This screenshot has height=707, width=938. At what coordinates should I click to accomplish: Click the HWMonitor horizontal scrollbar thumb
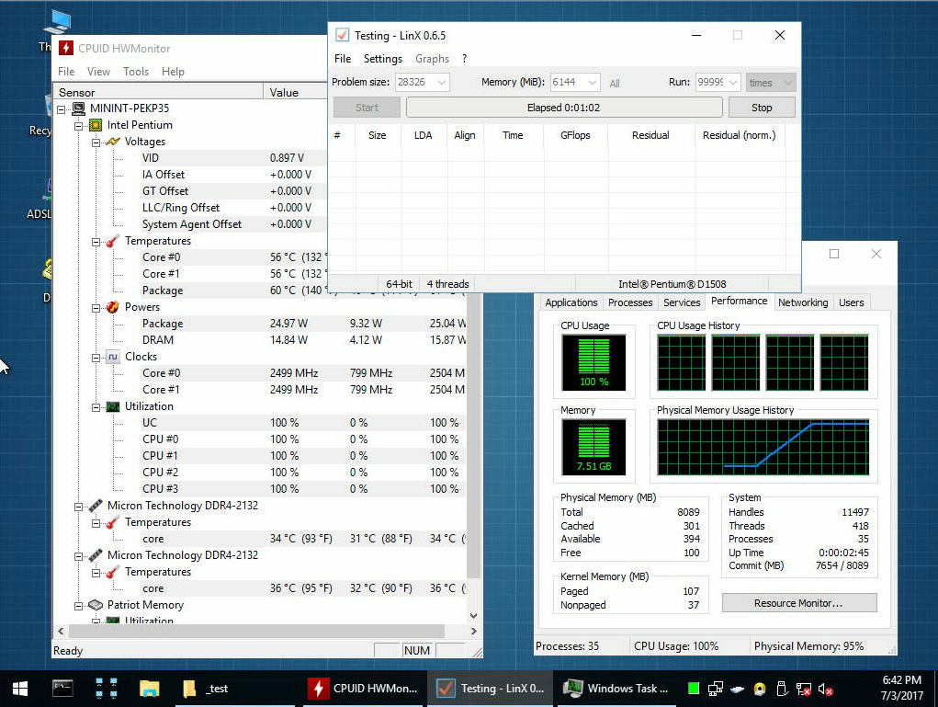pyautogui.click(x=256, y=631)
